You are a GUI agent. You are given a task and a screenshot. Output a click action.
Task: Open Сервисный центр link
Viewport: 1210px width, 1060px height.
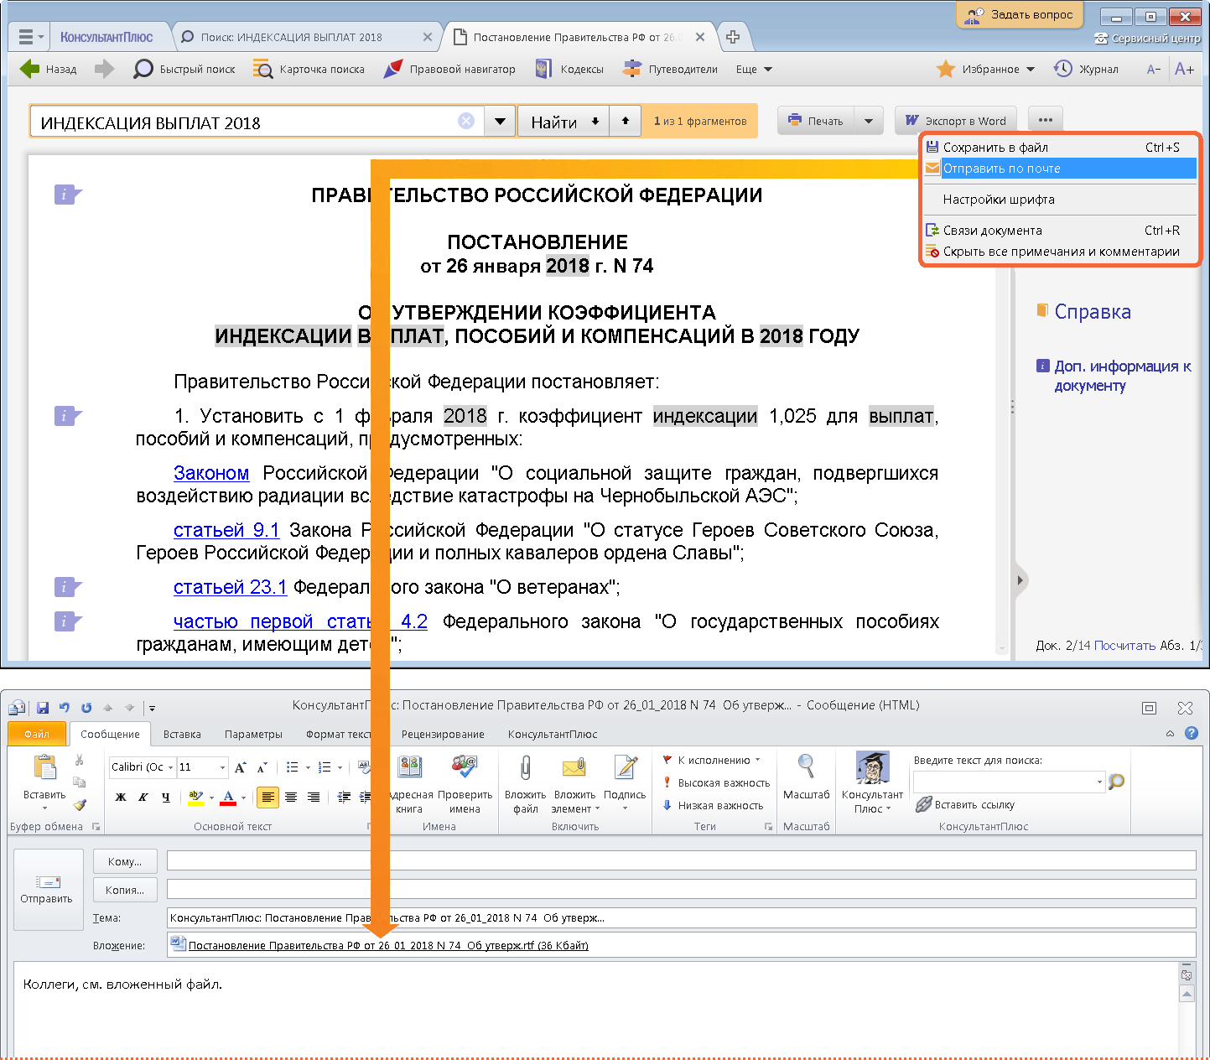pyautogui.click(x=1147, y=39)
